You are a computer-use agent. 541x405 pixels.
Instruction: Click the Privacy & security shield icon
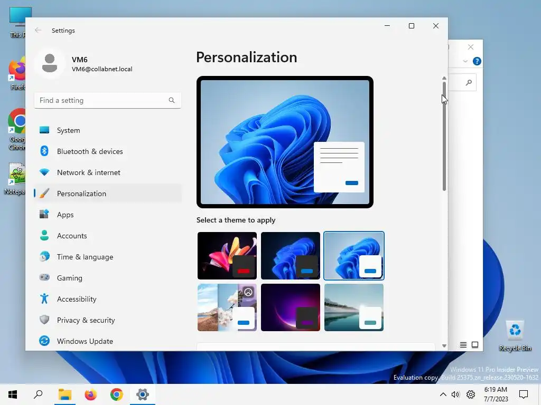tap(44, 320)
